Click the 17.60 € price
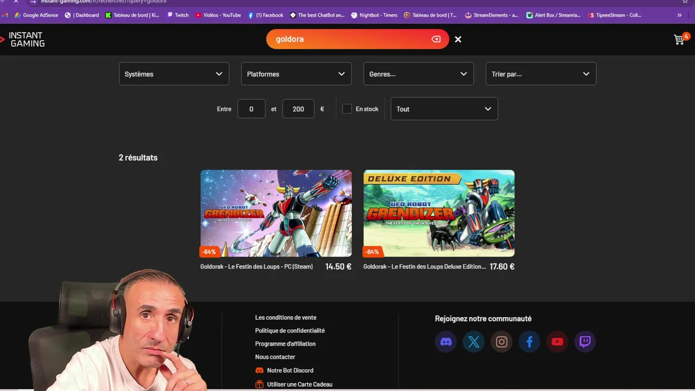The image size is (695, 391). 502,267
